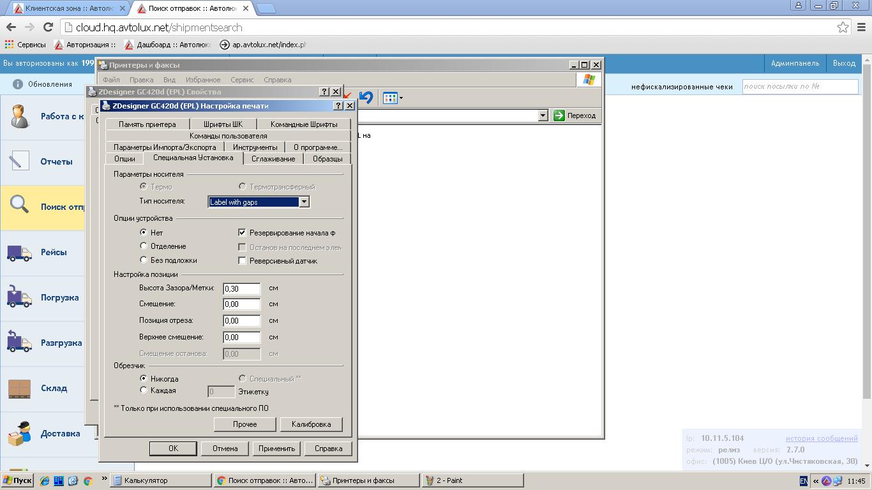Click the Прочее button
The image size is (872, 490).
click(x=244, y=424)
